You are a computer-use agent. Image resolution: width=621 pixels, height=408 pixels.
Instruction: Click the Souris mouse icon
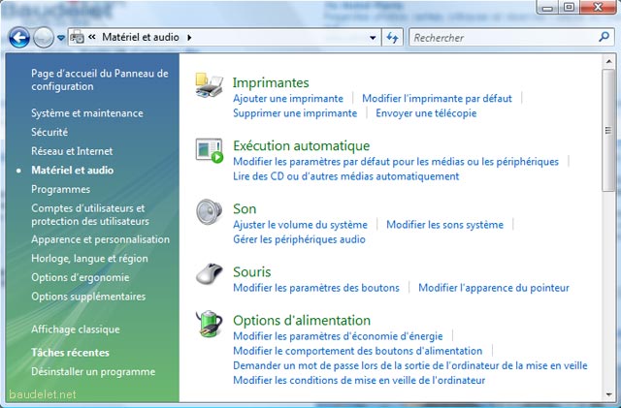coord(210,273)
